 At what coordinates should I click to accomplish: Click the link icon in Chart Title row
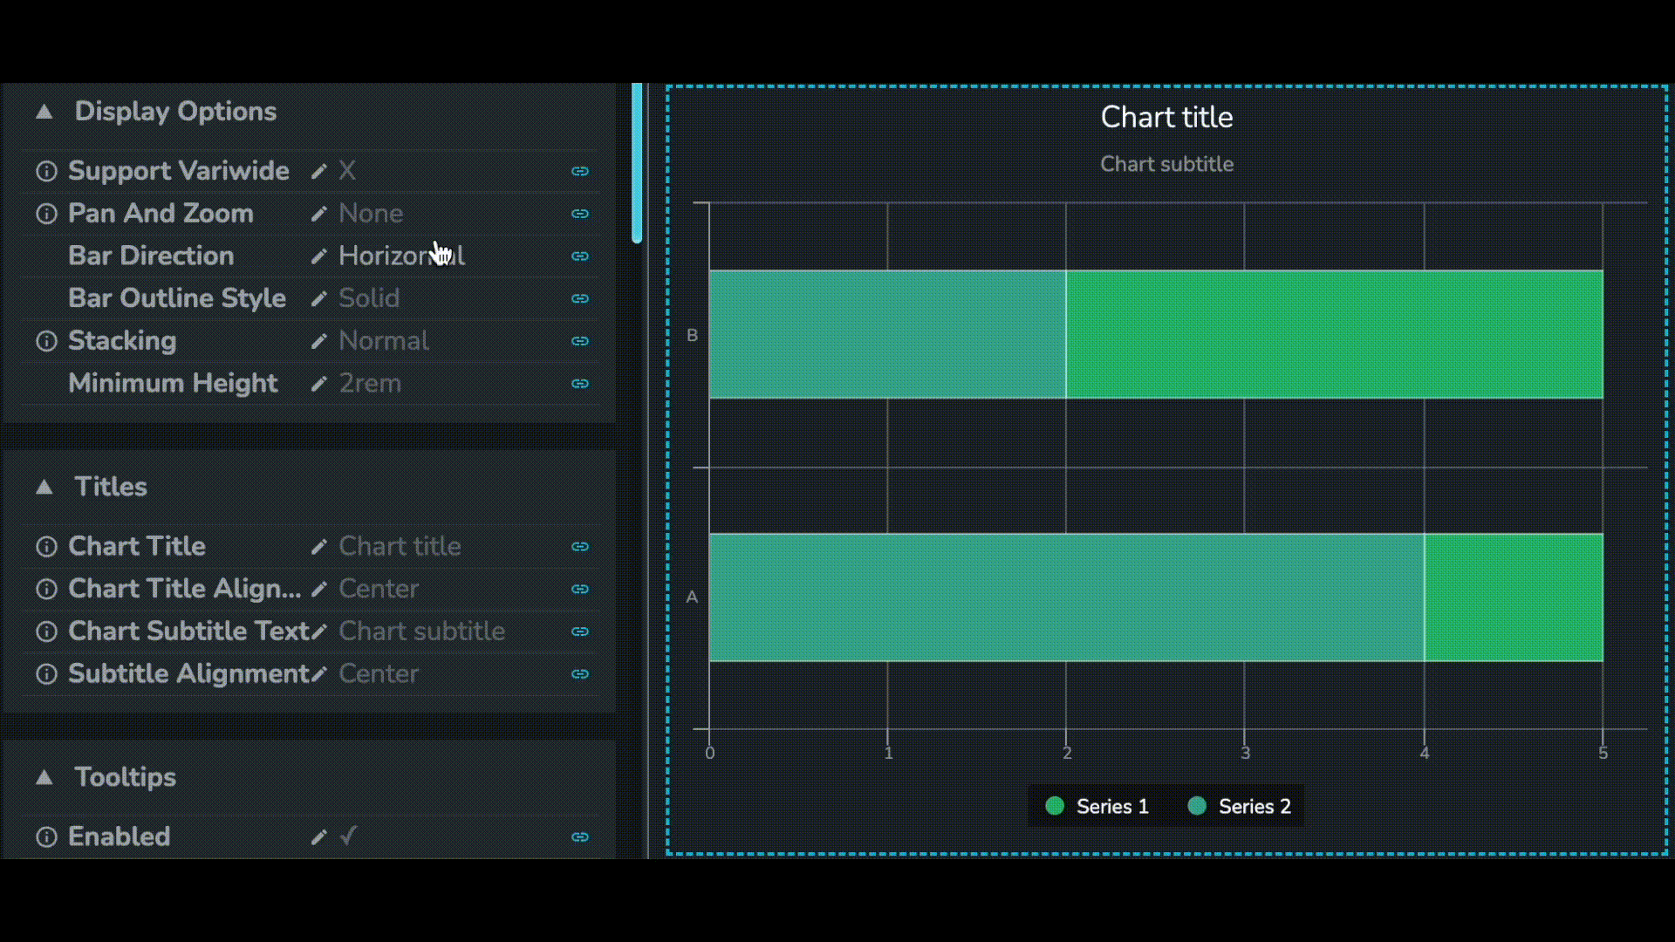click(580, 547)
